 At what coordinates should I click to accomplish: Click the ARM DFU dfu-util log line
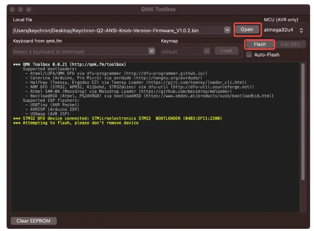139,87
